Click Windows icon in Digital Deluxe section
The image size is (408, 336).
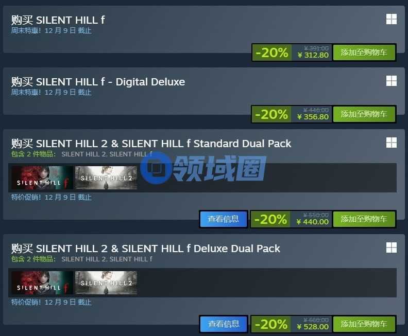(392, 81)
